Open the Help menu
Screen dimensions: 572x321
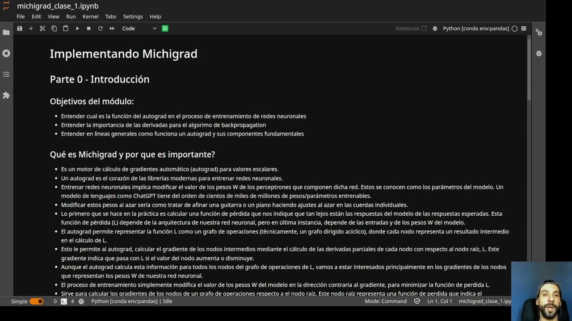click(x=156, y=16)
